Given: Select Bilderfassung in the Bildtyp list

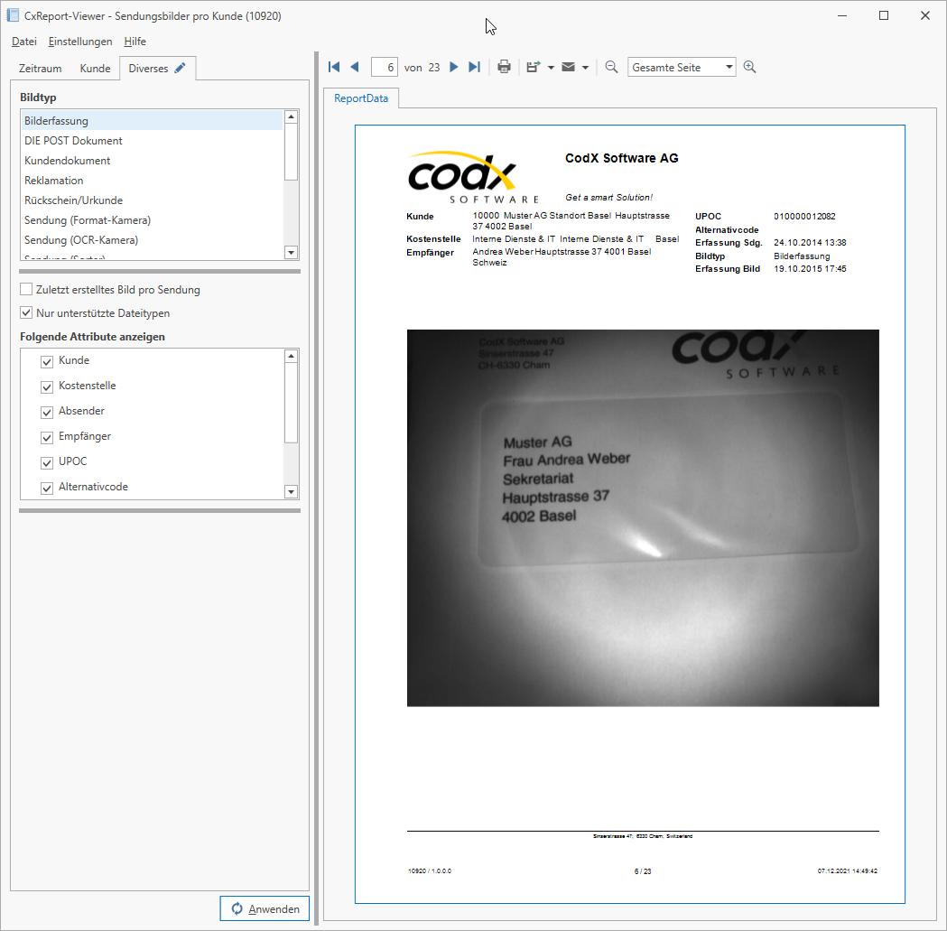Looking at the screenshot, I should point(153,120).
